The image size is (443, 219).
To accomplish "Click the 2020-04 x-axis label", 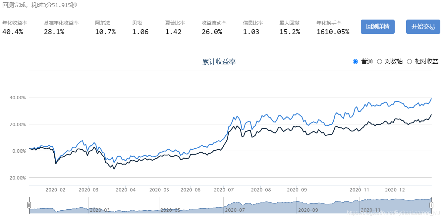I will 126,190.
